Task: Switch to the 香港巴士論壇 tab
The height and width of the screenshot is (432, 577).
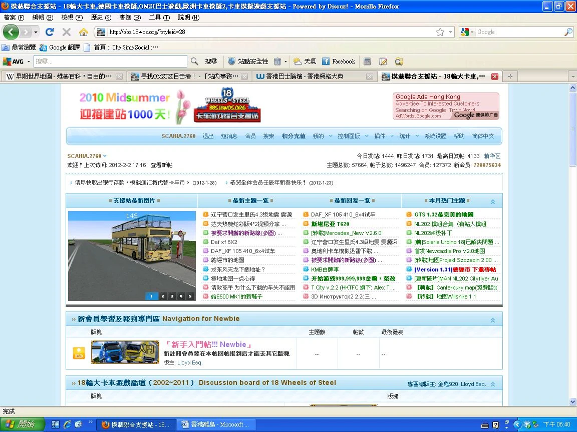Action: (x=314, y=76)
